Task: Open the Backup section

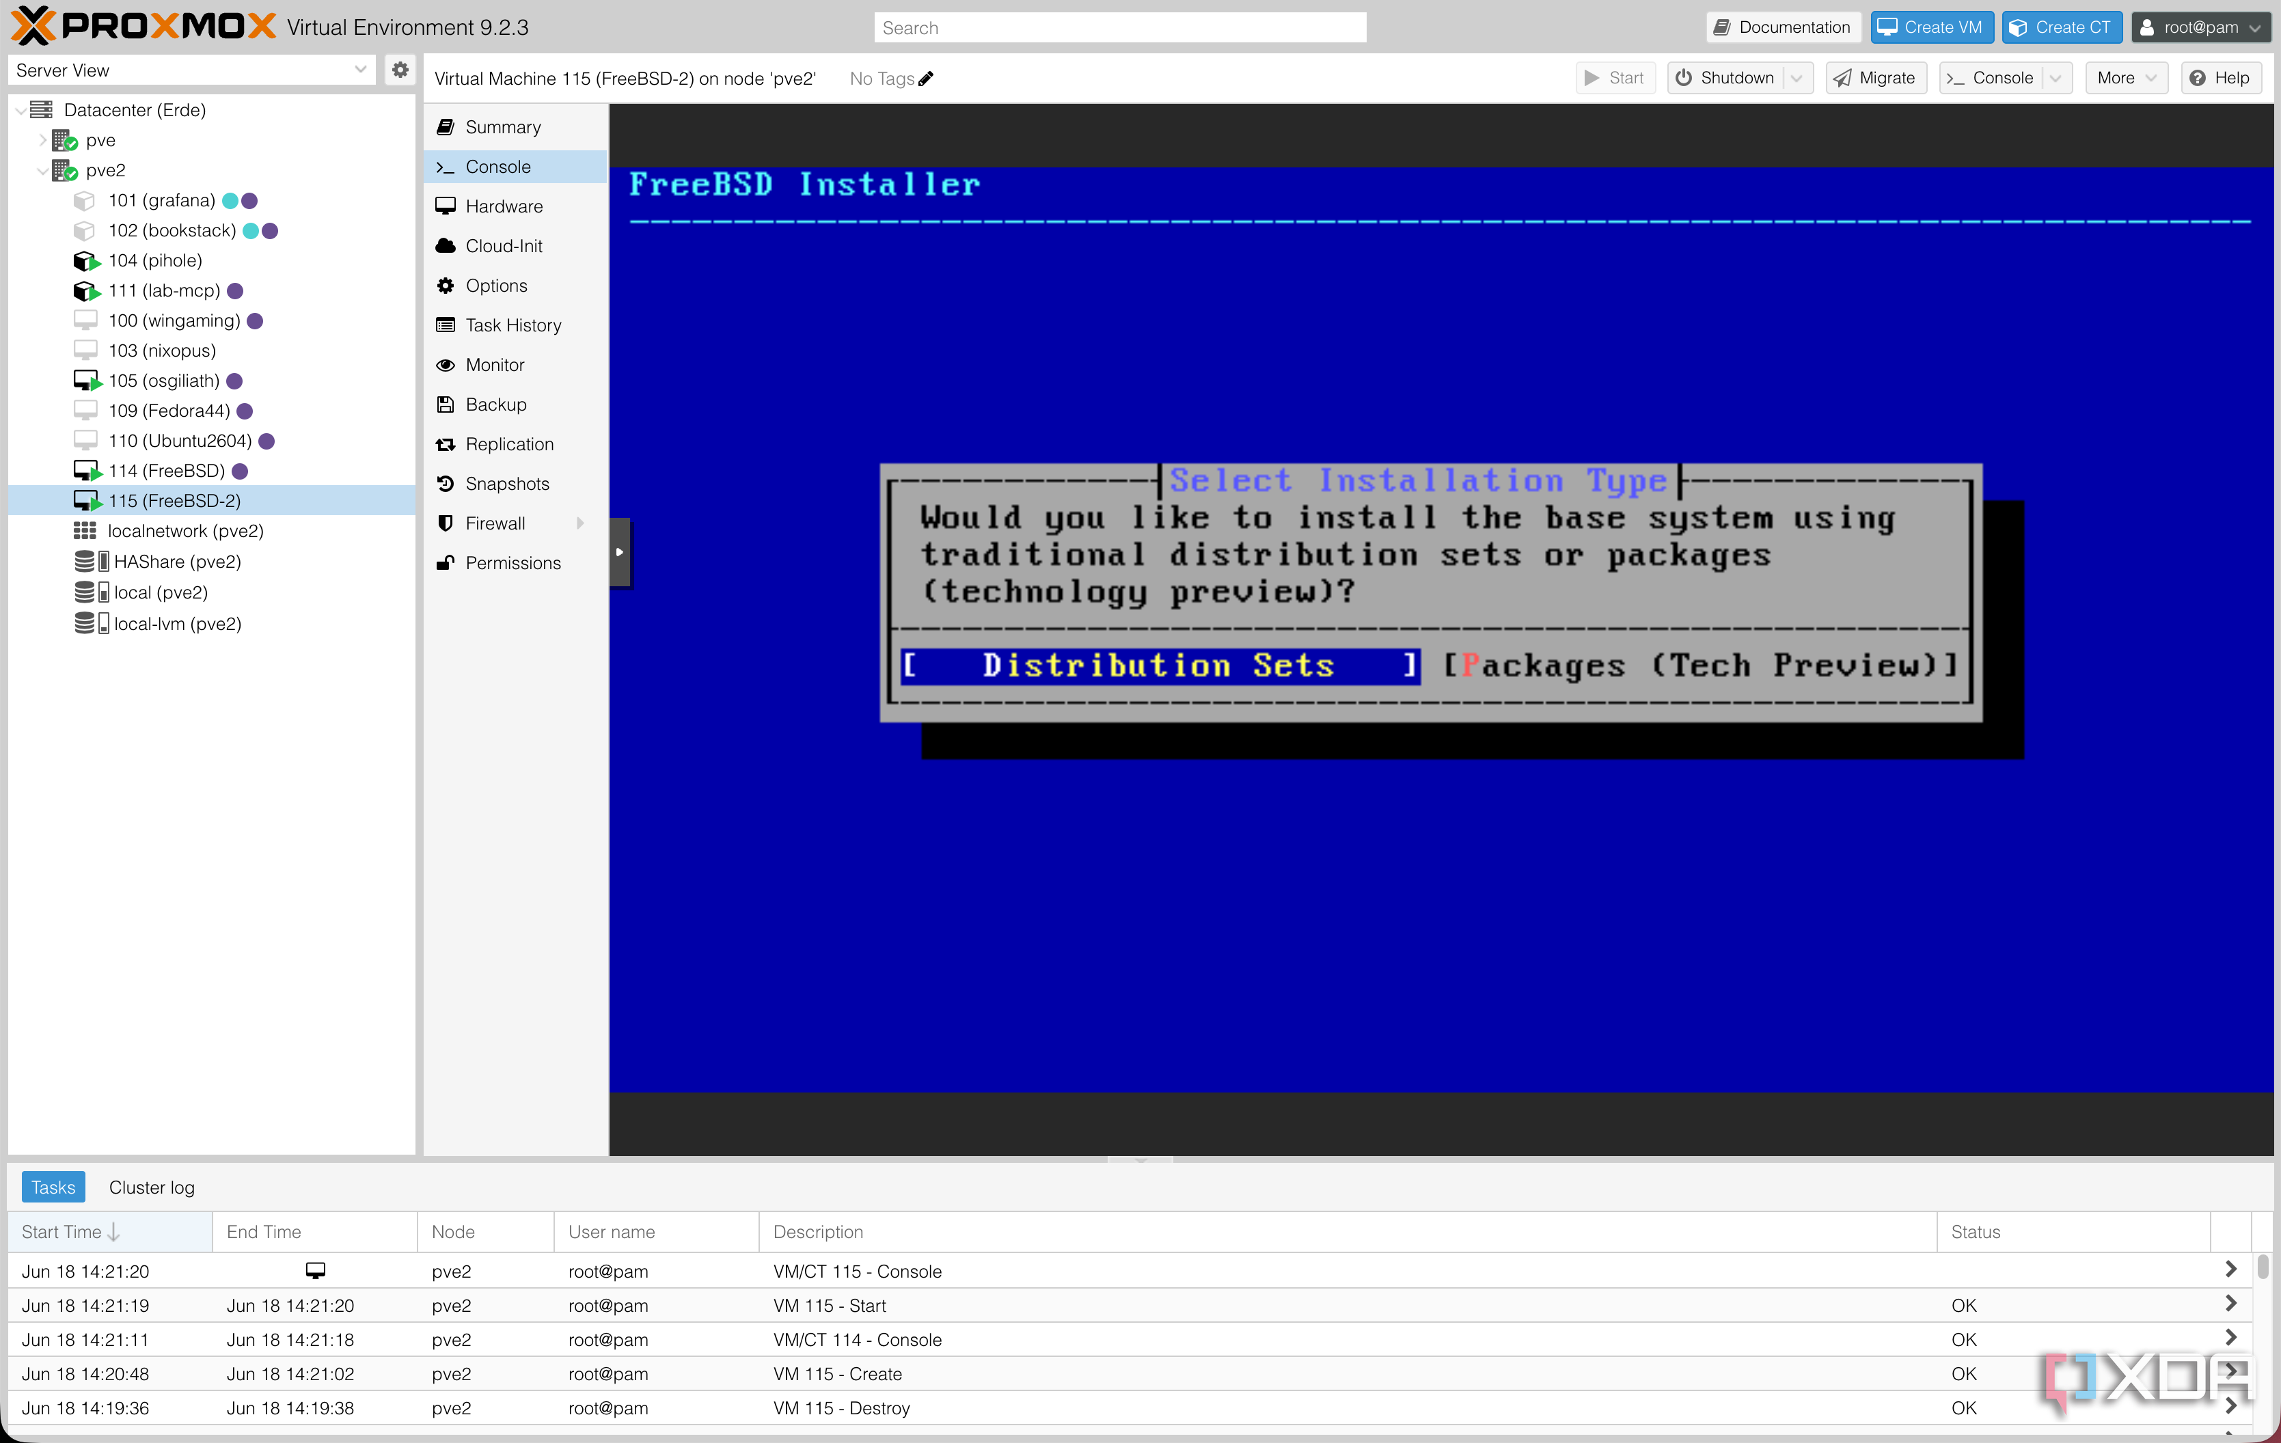Action: coord(515,405)
